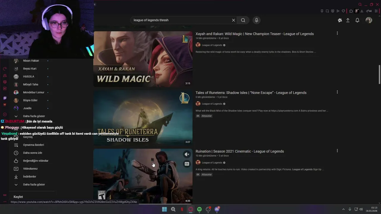Open Daha sonra izle list
The height and width of the screenshot is (214, 381).
point(32,153)
